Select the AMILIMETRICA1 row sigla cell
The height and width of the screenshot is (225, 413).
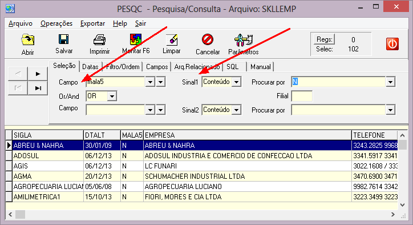pyautogui.click(x=48, y=197)
